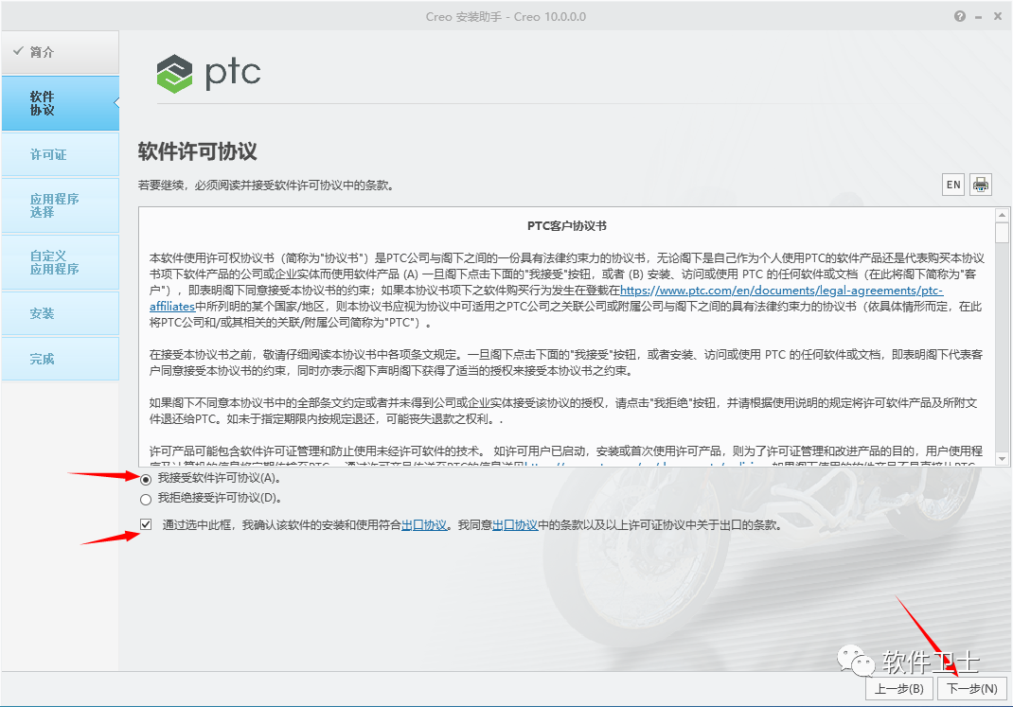The image size is (1013, 707).
Task: Print the license agreement with printer icon
Action: 980,185
